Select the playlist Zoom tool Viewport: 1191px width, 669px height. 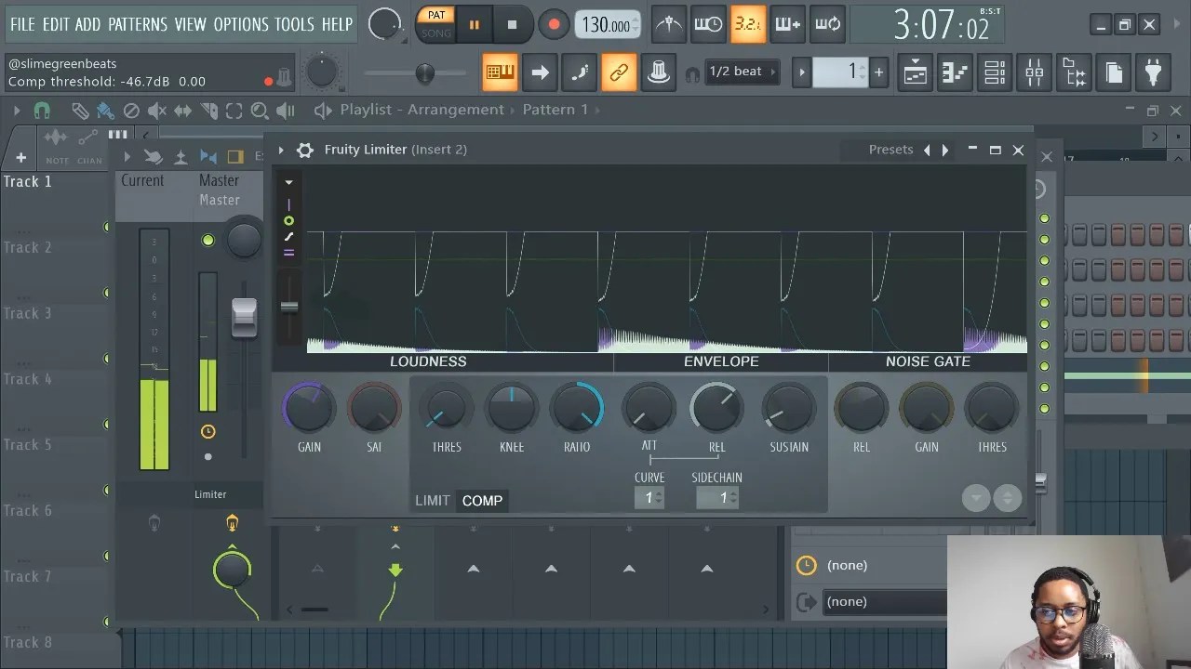[x=260, y=111]
